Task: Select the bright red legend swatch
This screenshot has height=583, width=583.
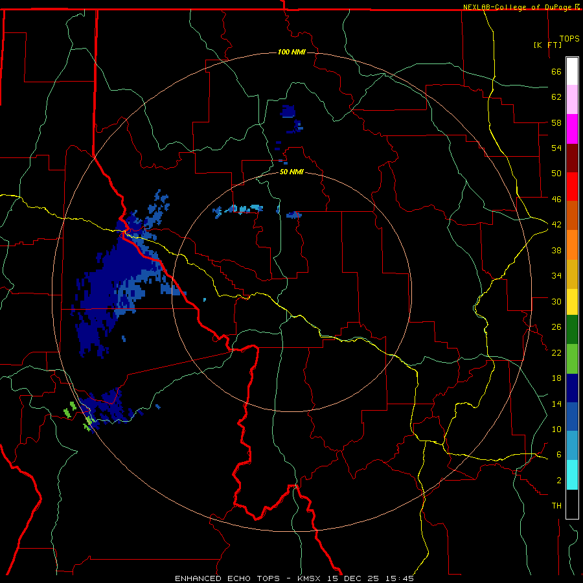Action: [x=572, y=187]
